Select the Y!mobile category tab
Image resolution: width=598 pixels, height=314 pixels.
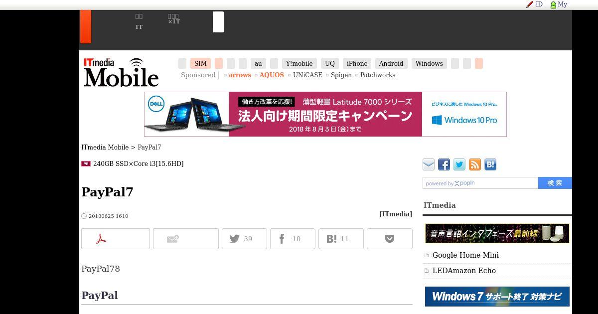(299, 63)
